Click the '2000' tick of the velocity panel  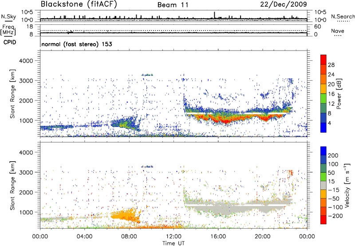[26, 192]
